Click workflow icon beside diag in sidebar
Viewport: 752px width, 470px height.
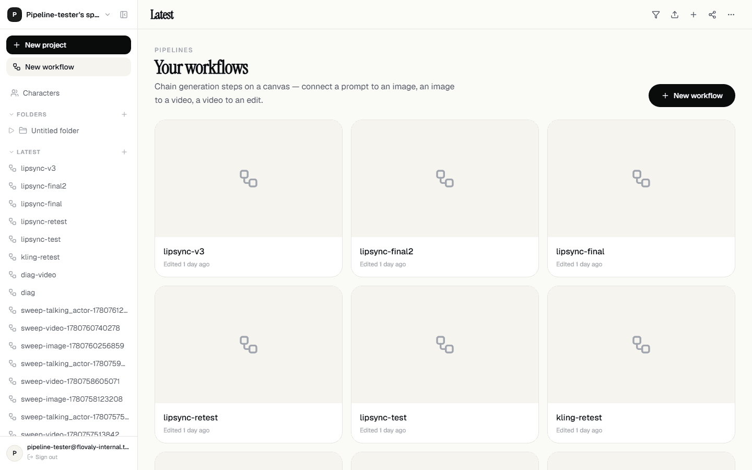point(13,292)
